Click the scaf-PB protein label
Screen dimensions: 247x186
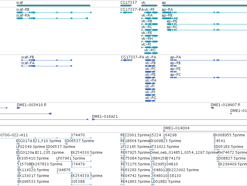click(x=28, y=57)
